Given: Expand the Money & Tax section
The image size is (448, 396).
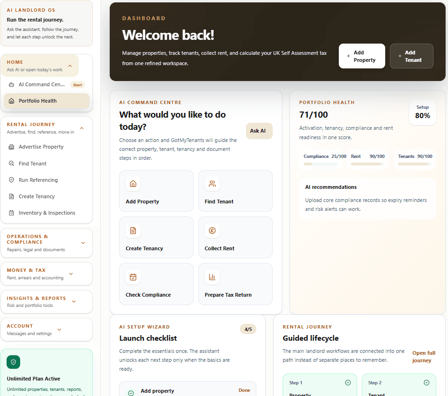Looking at the screenshot, I should coord(71,274).
